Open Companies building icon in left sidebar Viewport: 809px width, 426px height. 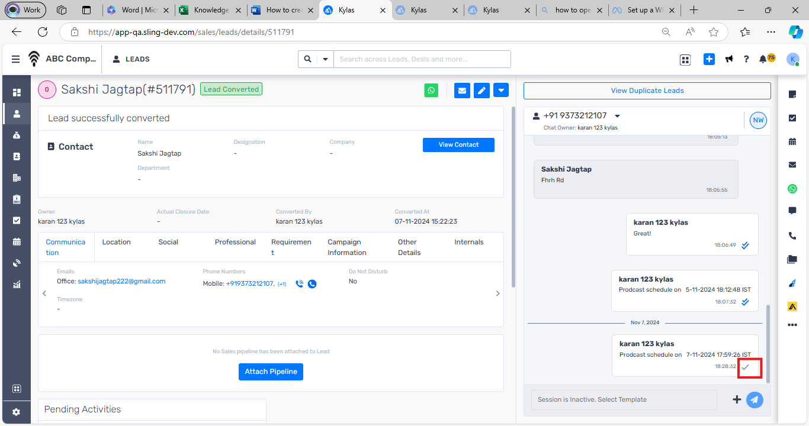(17, 177)
